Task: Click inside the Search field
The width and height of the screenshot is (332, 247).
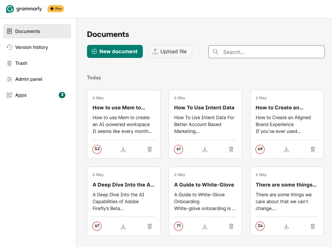Action: (266, 52)
